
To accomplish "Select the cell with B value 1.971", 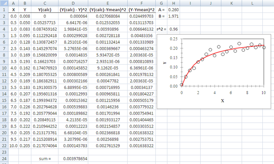I will coord(174,16).
